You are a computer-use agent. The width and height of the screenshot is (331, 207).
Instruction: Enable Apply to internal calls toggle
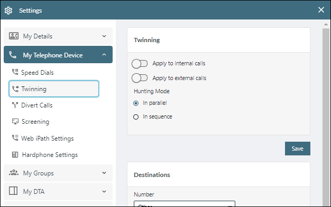click(140, 64)
